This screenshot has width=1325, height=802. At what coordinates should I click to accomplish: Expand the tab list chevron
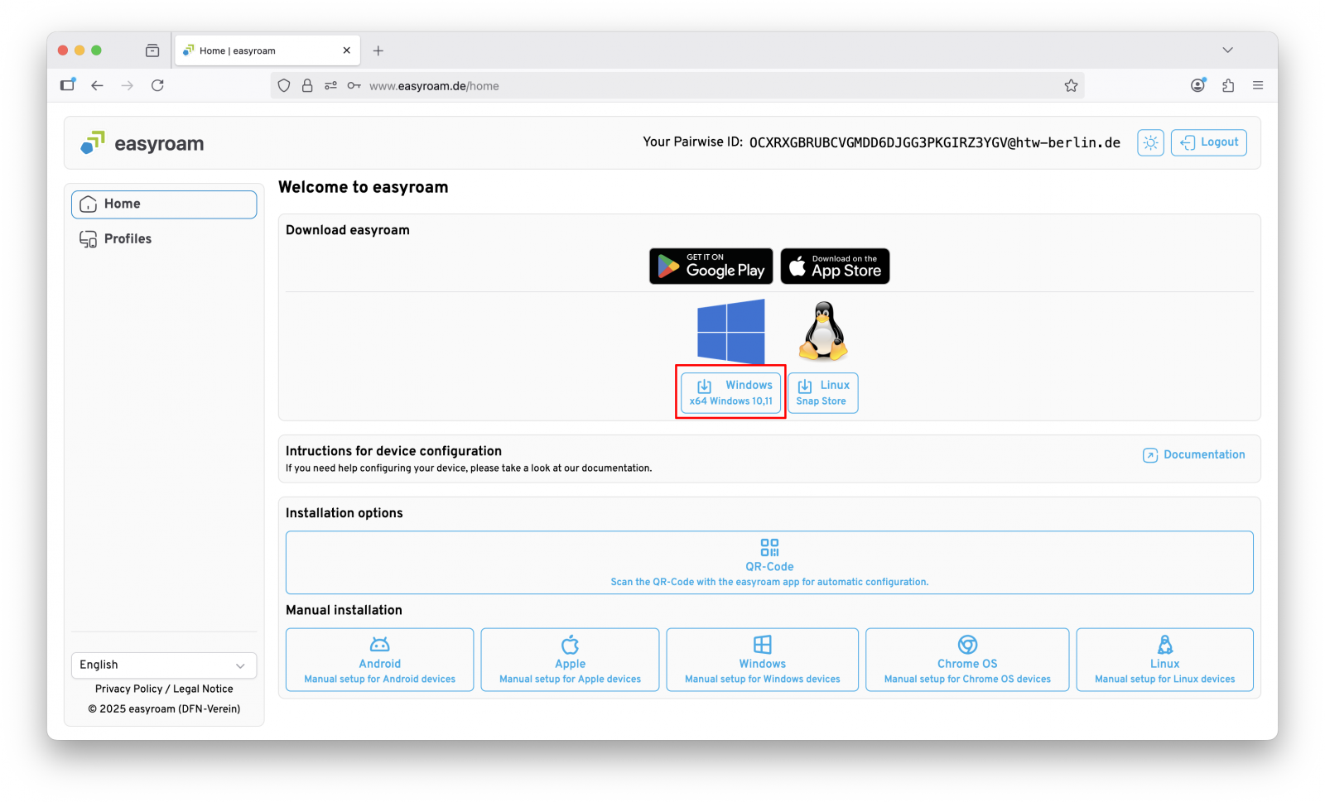[1227, 50]
